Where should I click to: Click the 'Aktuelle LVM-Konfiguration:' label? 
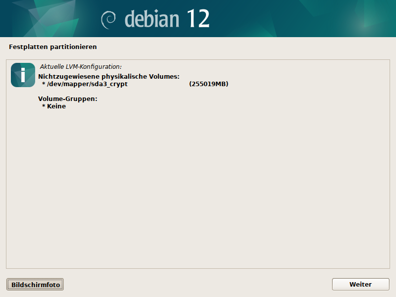click(x=81, y=66)
